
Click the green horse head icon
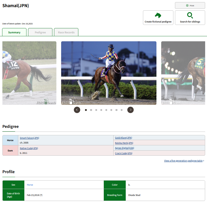coord(158,15)
